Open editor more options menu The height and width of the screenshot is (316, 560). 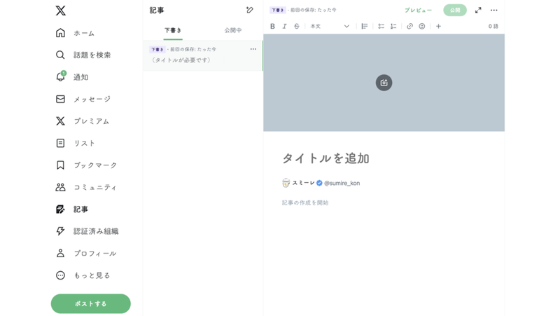(x=493, y=10)
